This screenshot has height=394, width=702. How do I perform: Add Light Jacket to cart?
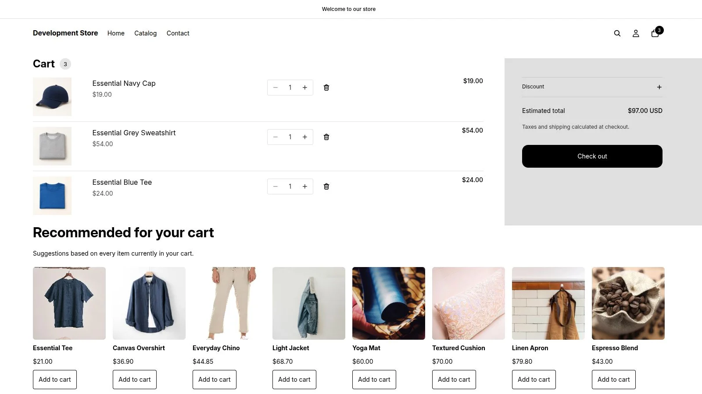(294, 380)
